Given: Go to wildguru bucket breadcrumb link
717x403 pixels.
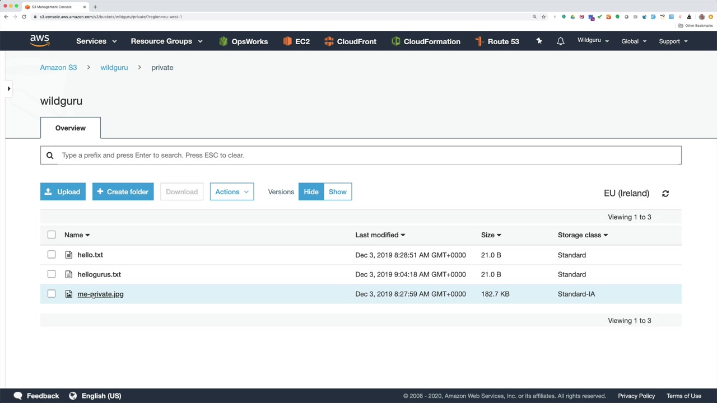Looking at the screenshot, I should pyautogui.click(x=114, y=68).
